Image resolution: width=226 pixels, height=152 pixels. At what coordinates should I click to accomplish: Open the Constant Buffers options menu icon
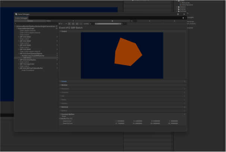click(x=185, y=115)
